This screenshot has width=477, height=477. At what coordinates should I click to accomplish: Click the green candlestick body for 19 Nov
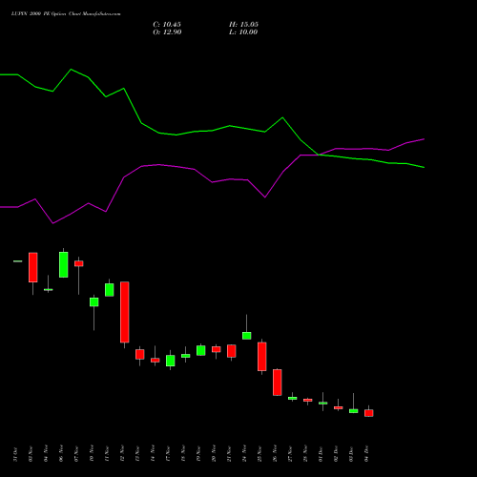pyautogui.click(x=201, y=350)
